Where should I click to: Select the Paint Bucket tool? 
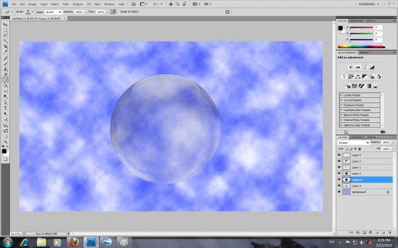click(x=5, y=86)
